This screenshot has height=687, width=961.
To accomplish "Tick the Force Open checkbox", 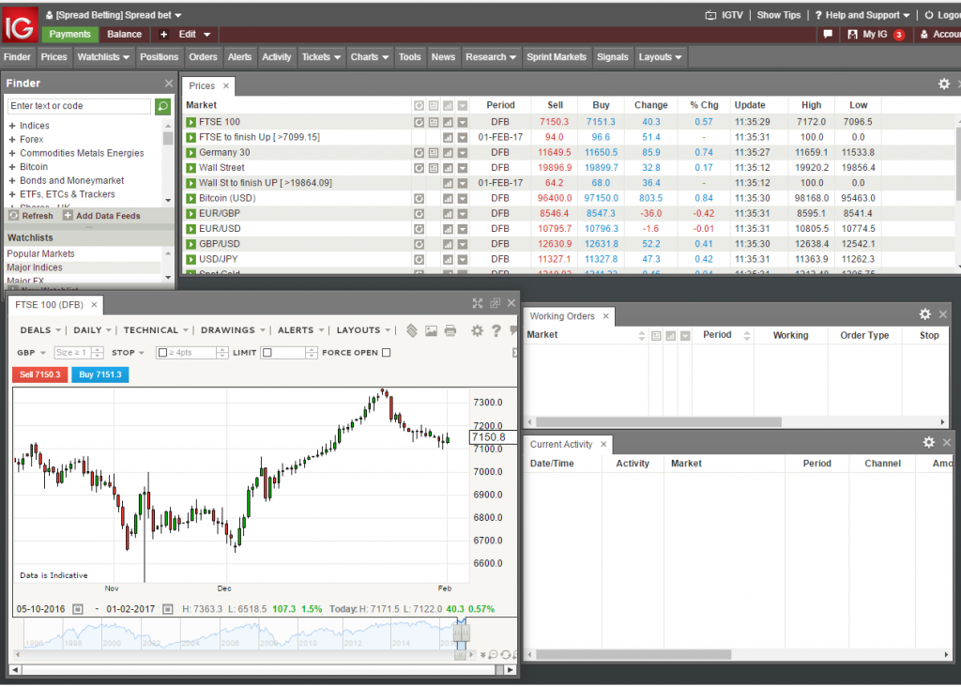I will click(x=386, y=353).
